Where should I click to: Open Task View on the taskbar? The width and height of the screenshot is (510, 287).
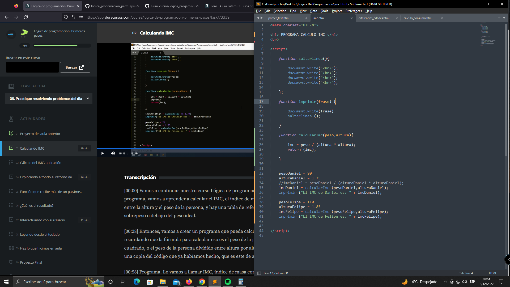point(123,282)
